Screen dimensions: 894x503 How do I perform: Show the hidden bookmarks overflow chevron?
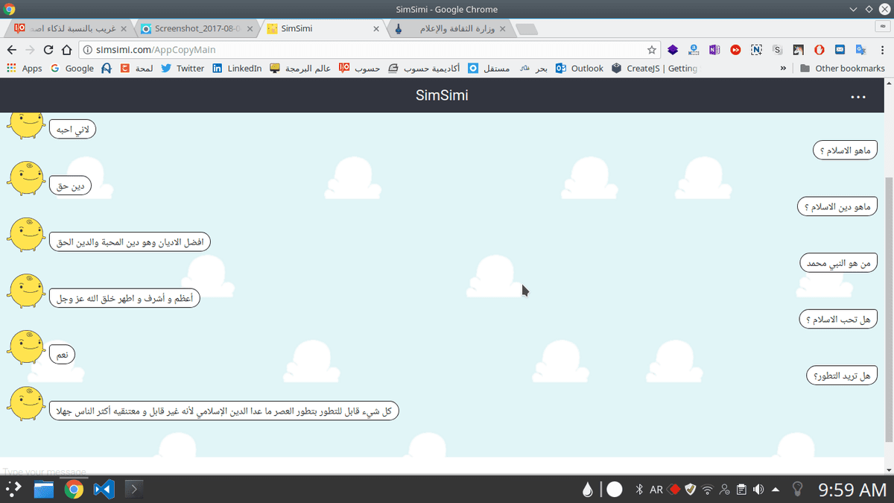click(x=783, y=69)
